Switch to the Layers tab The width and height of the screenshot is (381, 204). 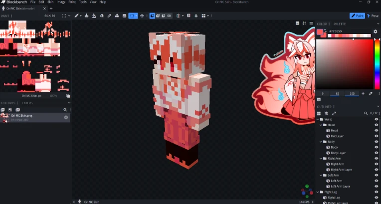pyautogui.click(x=27, y=103)
